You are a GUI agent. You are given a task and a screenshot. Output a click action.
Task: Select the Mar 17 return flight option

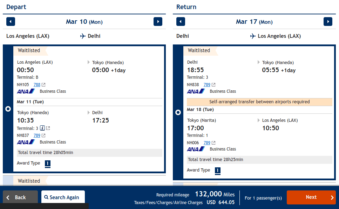pyautogui.click(x=178, y=112)
